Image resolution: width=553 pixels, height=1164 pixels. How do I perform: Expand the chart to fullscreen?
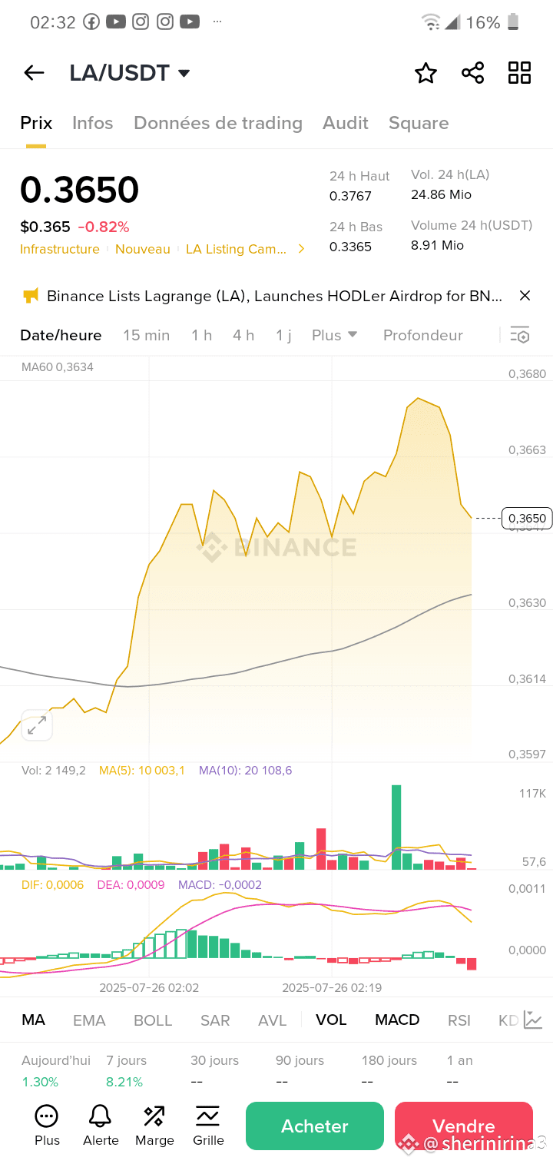(x=37, y=725)
